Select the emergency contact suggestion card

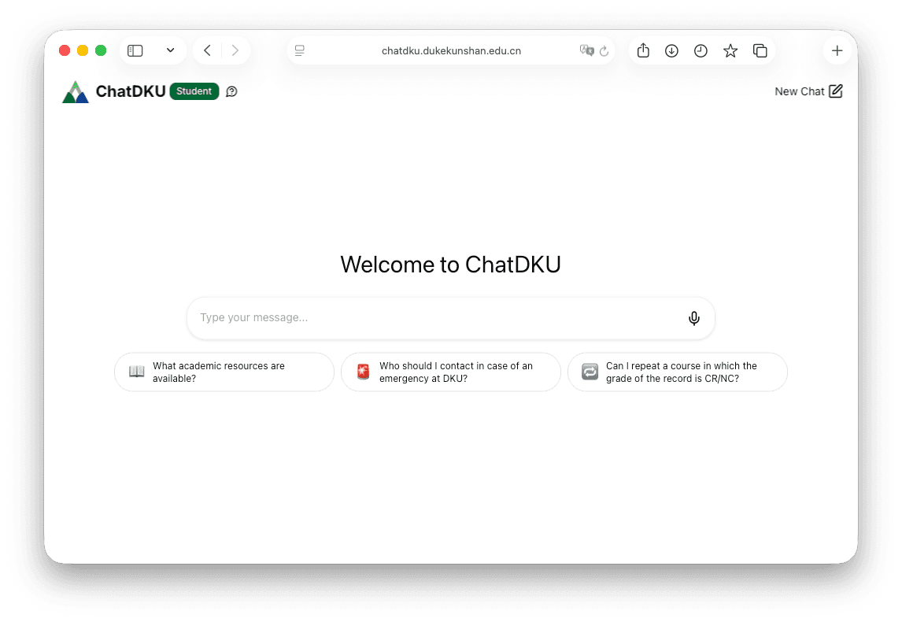[450, 372]
